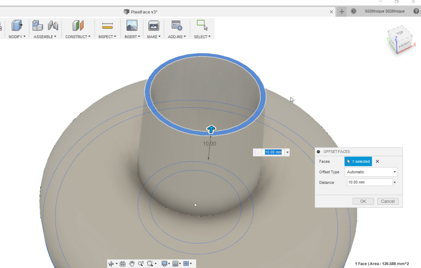This screenshot has width=421, height=268.
Task: Click the job status clock icon
Action: [354, 11]
